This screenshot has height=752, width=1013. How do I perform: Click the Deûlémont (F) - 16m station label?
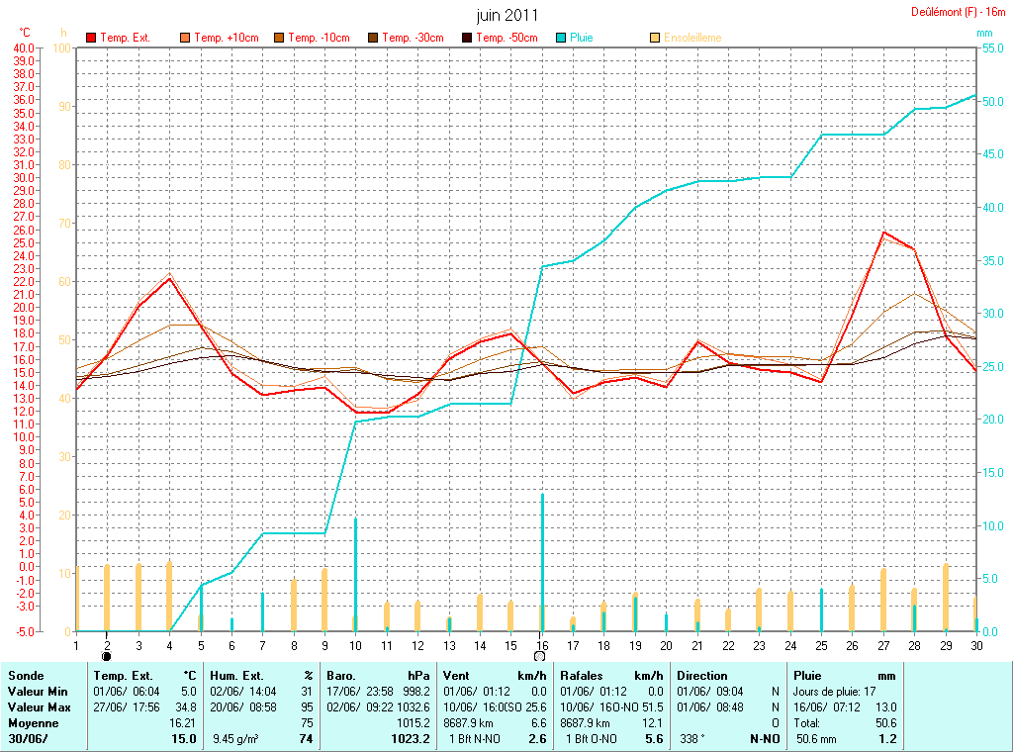coord(959,13)
